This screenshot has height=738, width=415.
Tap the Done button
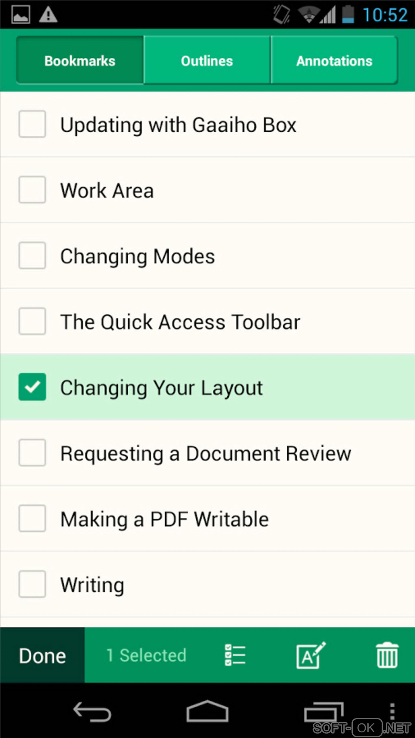tap(42, 655)
